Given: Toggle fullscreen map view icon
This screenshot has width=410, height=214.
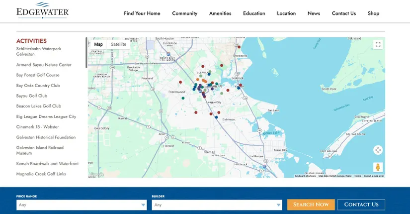Looking at the screenshot, I should pos(378,45).
